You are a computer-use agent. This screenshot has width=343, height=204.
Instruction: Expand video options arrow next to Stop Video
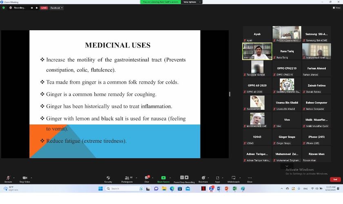tap(32, 177)
